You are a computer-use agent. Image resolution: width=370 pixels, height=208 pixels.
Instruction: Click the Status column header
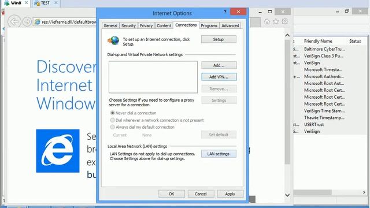tap(355, 41)
